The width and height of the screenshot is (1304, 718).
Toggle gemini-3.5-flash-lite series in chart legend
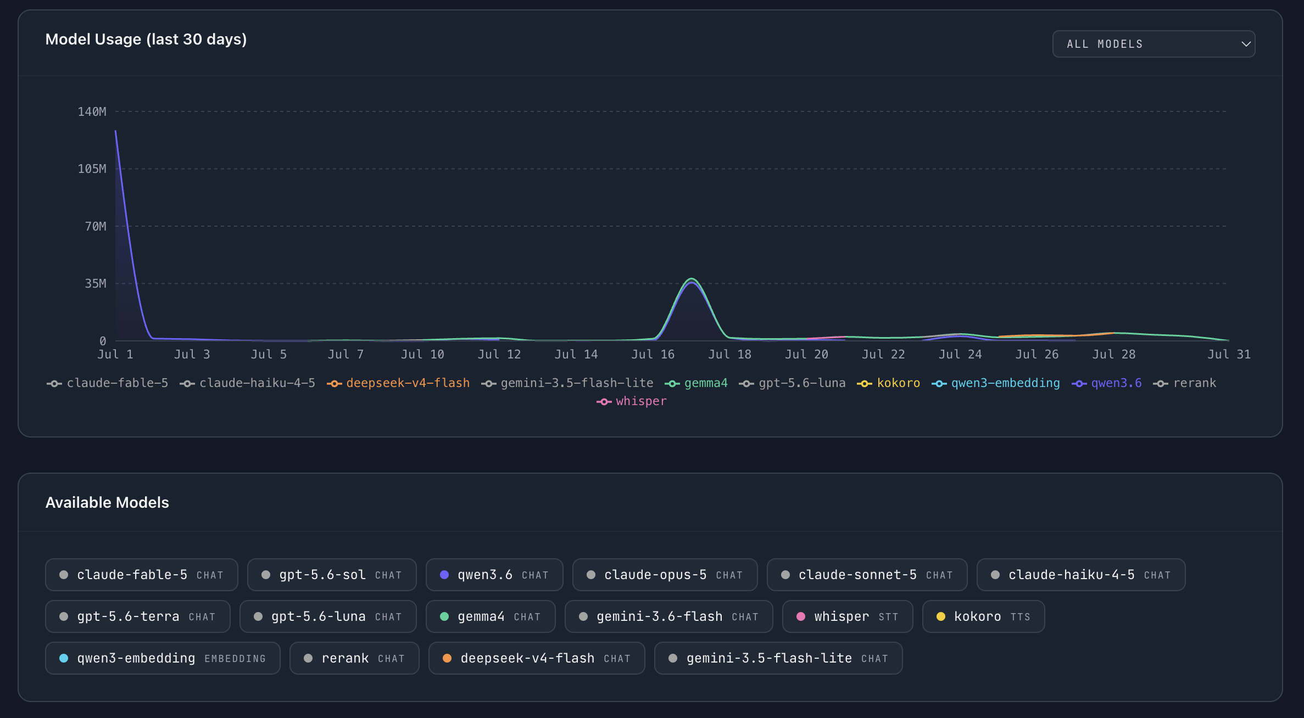click(567, 383)
